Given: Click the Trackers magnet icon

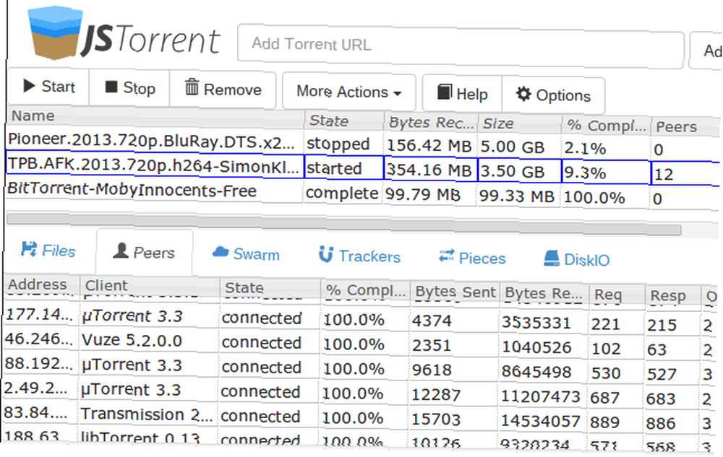Looking at the screenshot, I should click(x=325, y=255).
